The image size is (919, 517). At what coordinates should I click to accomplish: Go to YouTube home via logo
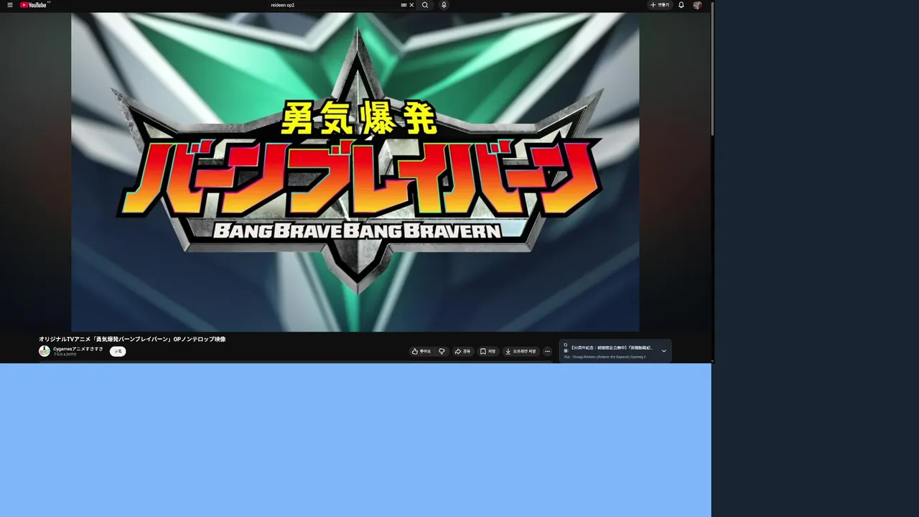tap(34, 5)
